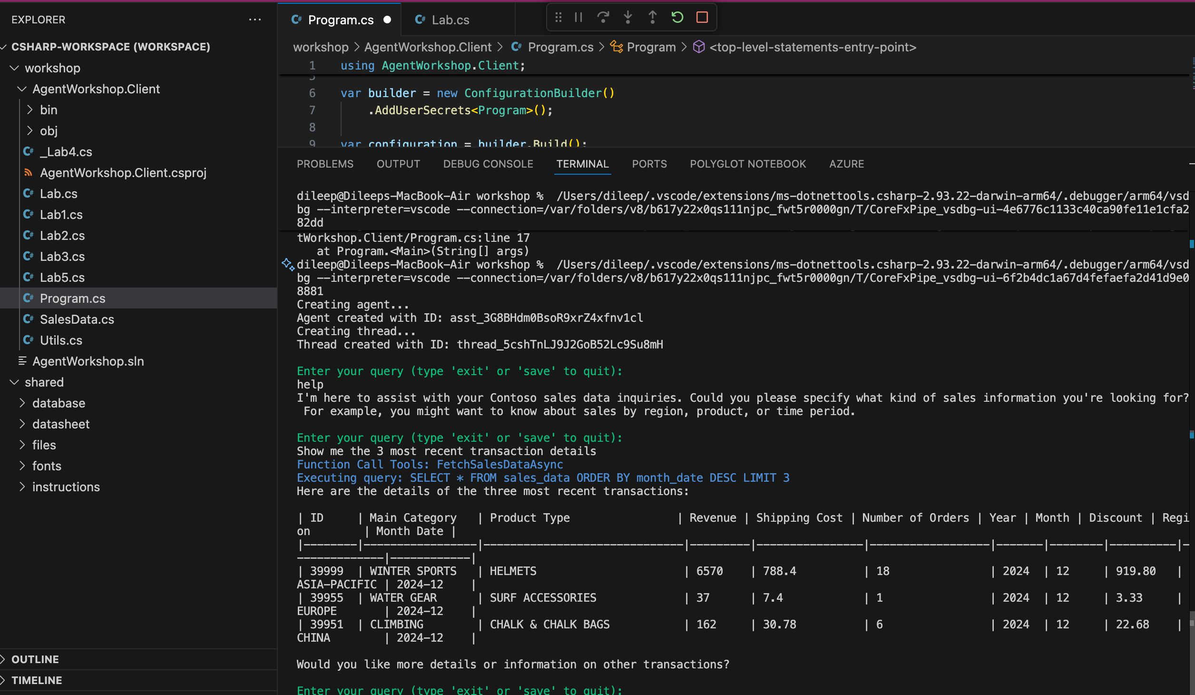Click the terminal scrollbar
The height and width of the screenshot is (695, 1195).
point(1191,652)
